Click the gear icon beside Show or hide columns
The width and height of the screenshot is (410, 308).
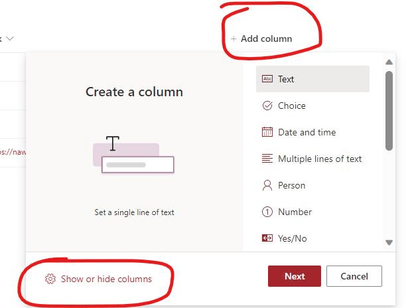point(50,279)
